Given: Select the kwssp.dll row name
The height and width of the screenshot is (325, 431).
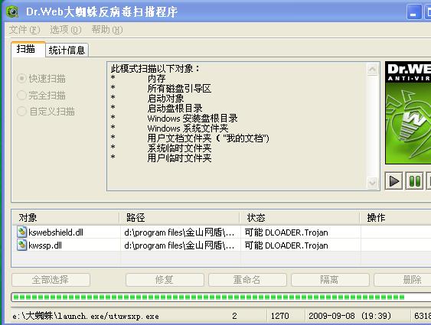Looking at the screenshot, I should click(45, 245).
